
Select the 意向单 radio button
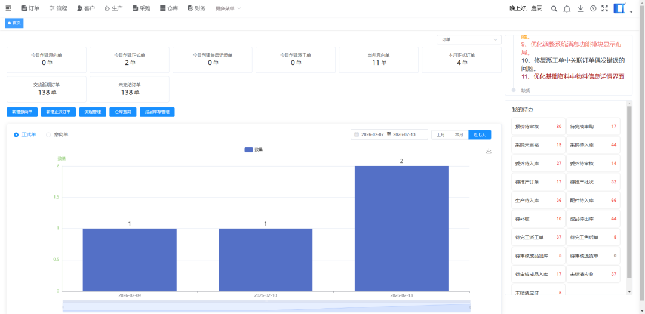(49, 135)
